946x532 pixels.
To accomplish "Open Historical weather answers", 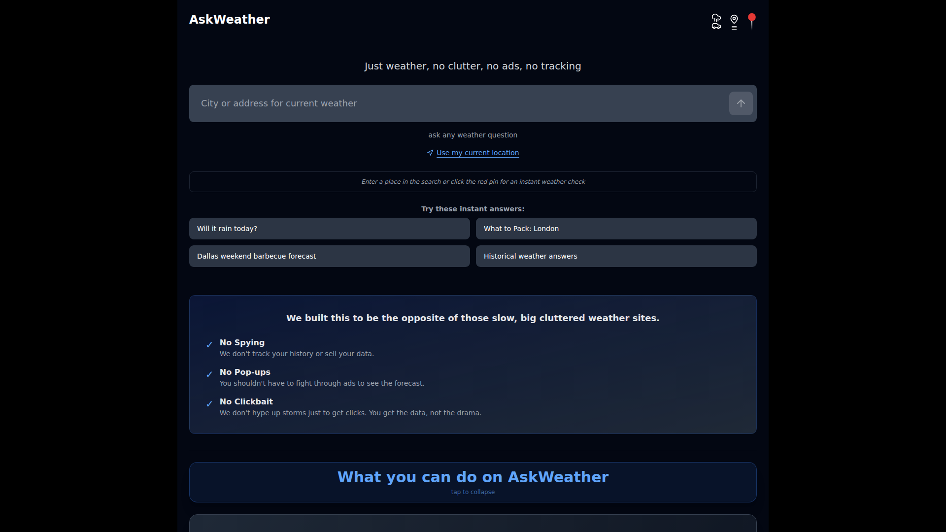I will pos(616,256).
